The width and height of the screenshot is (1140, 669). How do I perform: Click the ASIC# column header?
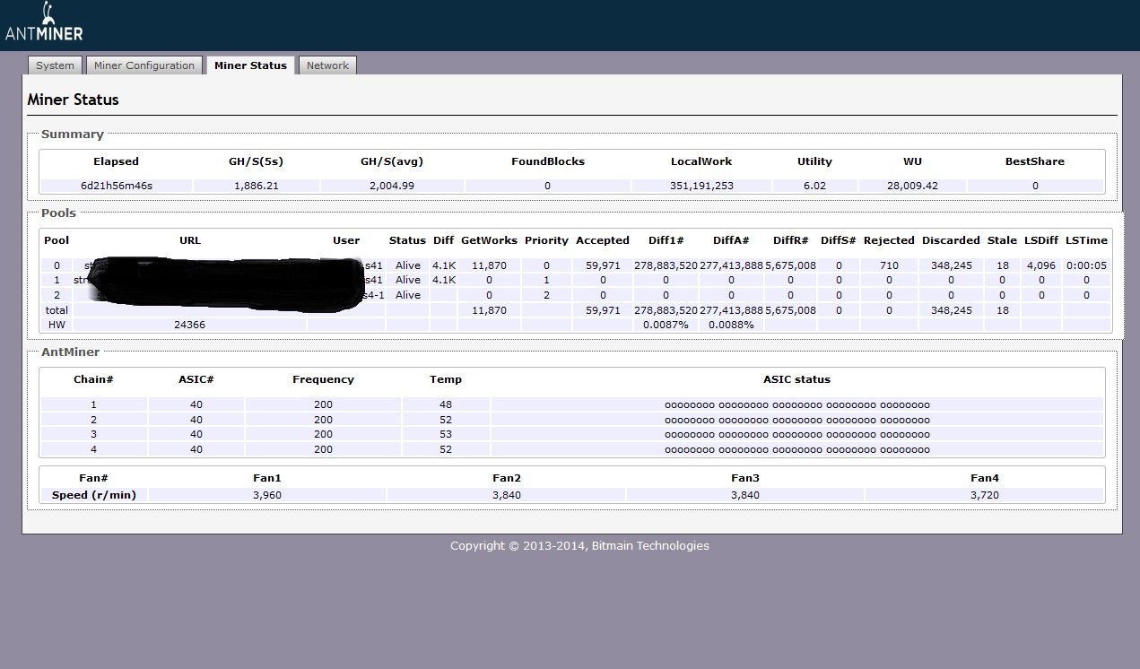point(196,379)
